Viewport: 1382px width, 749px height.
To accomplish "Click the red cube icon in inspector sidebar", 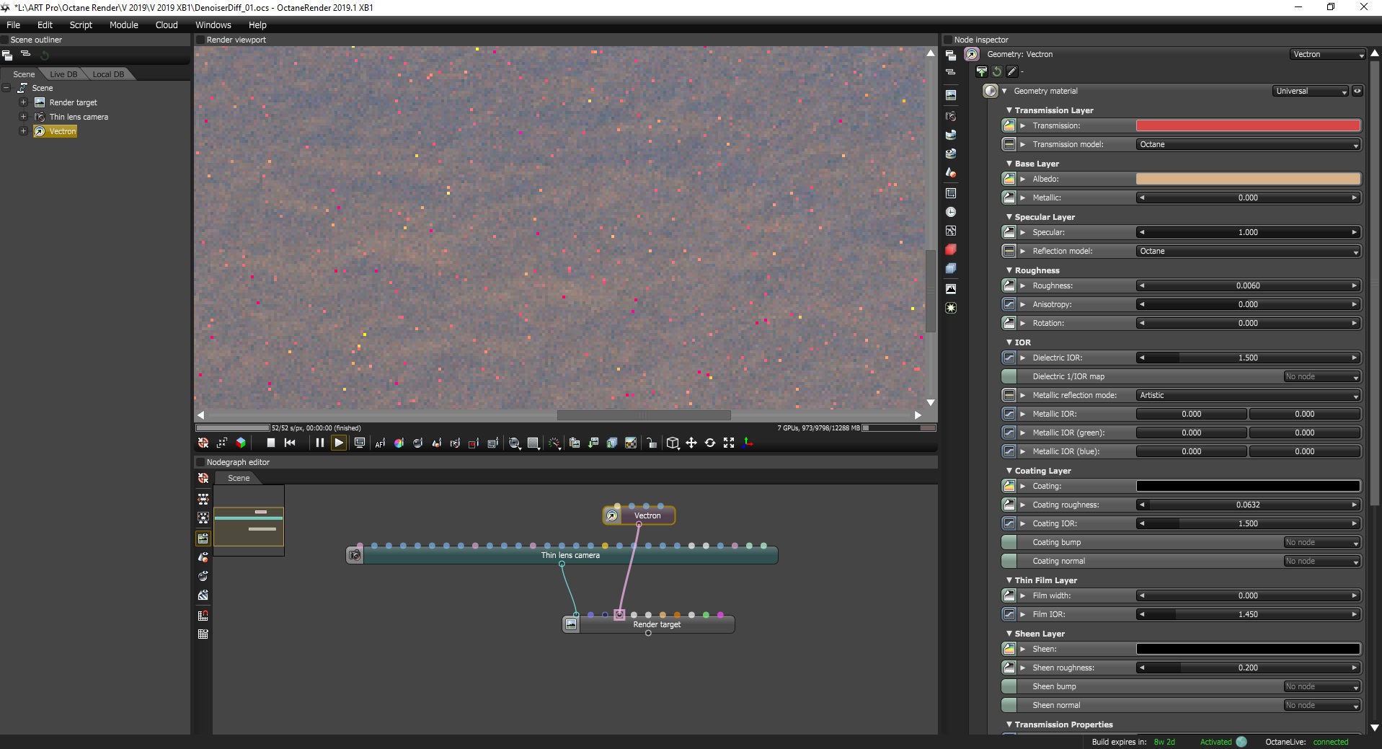I will (951, 249).
